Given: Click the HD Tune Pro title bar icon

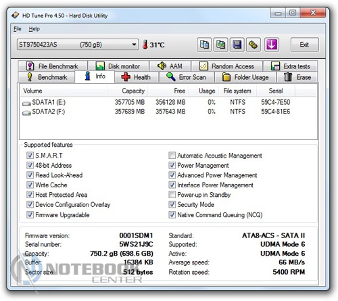Looking at the screenshot, I should tap(16, 16).
